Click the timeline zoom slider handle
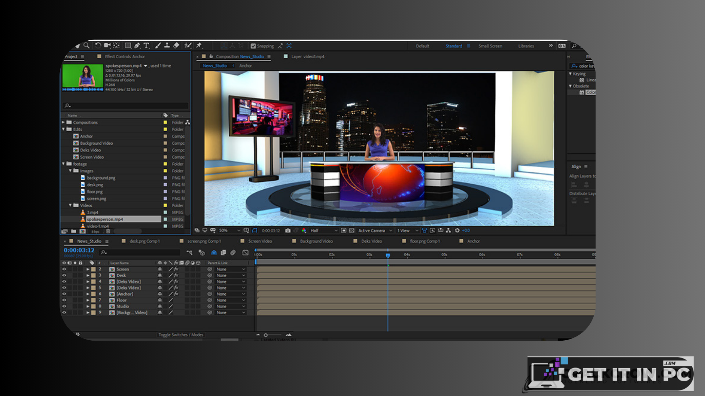Viewport: 705px width, 396px height. click(x=265, y=335)
